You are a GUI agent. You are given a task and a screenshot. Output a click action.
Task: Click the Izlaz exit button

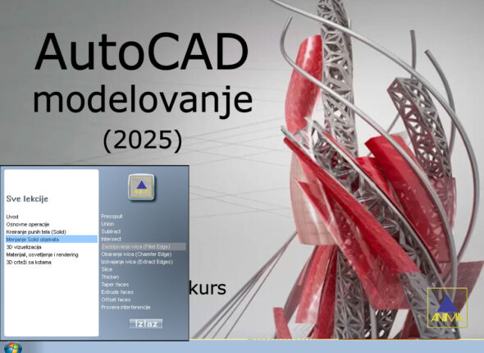146,323
